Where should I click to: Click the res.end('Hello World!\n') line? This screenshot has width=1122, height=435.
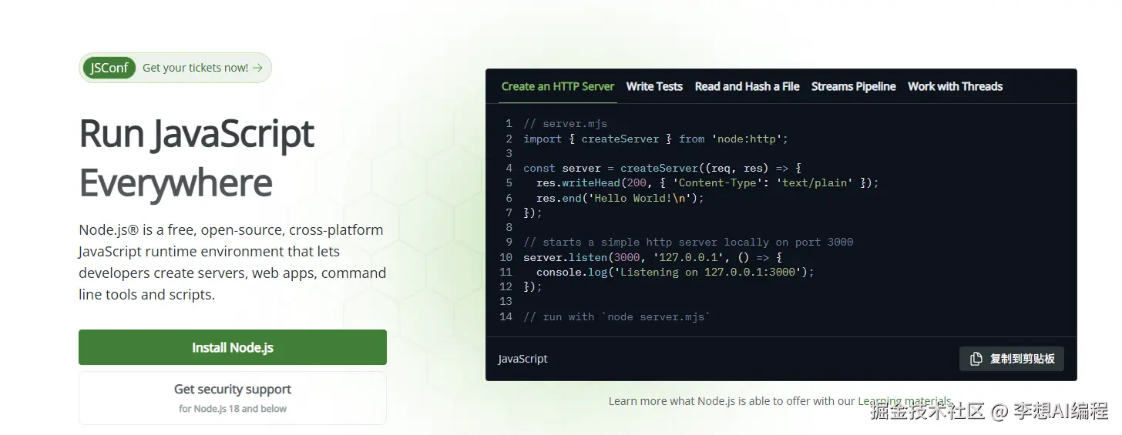coord(620,198)
